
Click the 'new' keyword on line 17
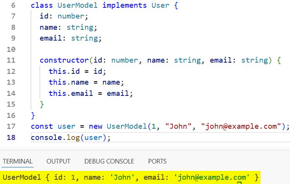(x=95, y=126)
